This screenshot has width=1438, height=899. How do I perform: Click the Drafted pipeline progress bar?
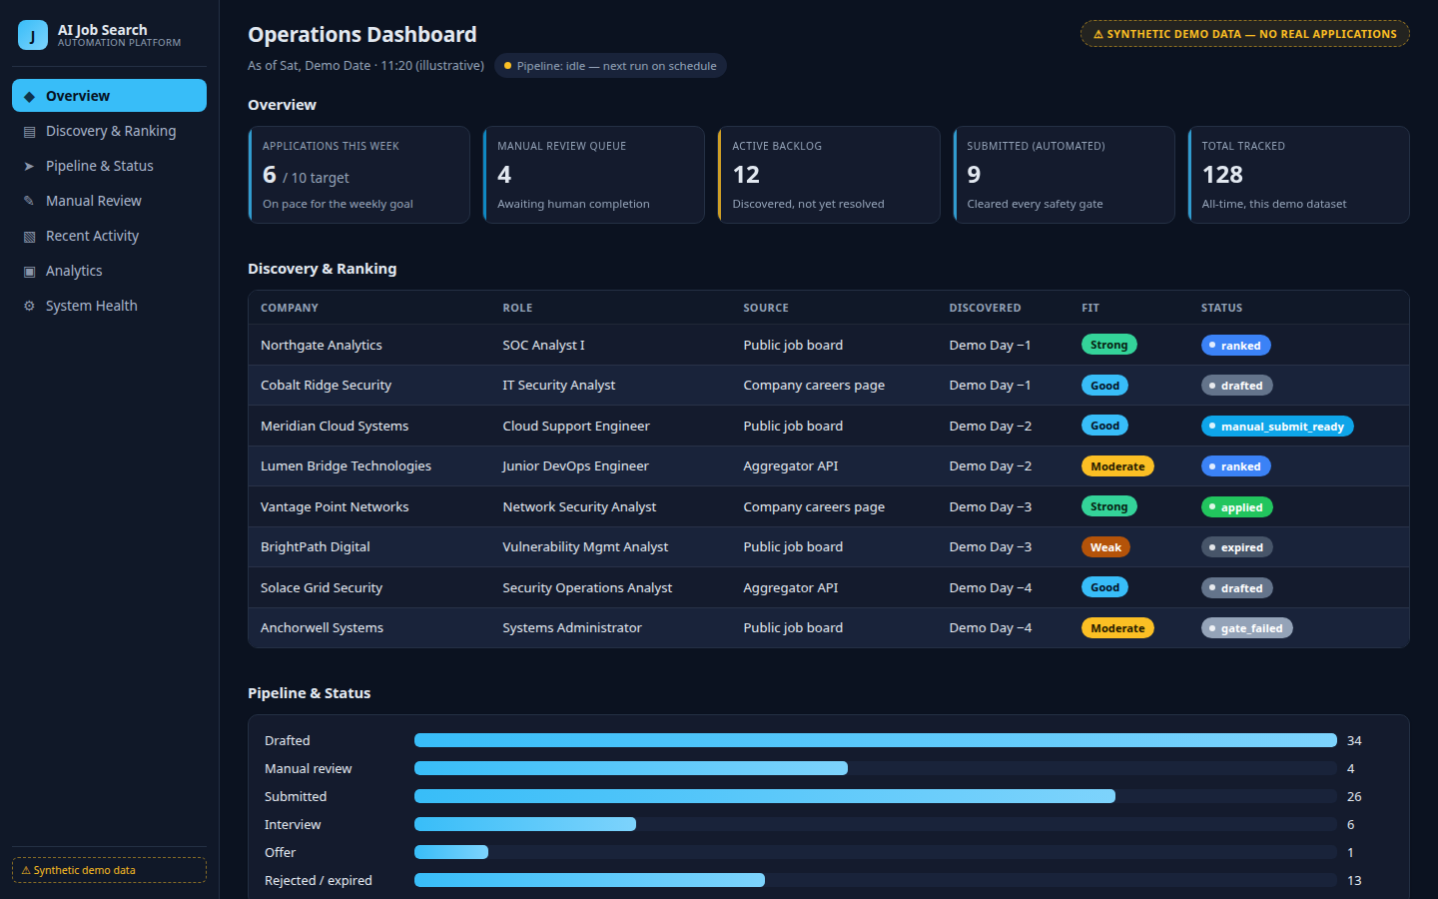pos(876,740)
